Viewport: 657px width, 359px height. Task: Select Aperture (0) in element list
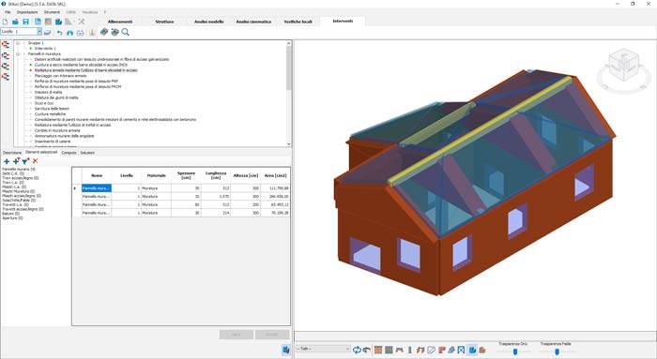tap(12, 218)
